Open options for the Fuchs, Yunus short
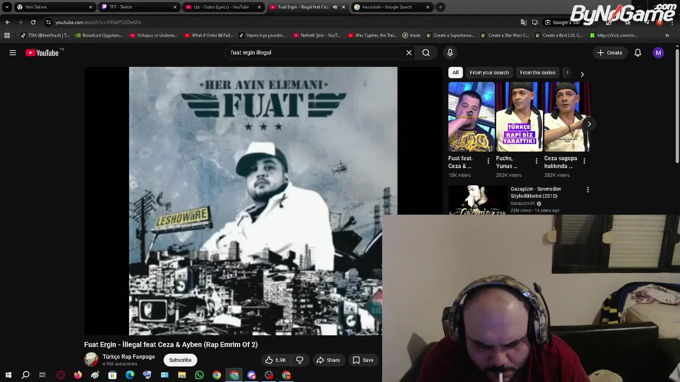680x382 pixels. pyautogui.click(x=536, y=161)
